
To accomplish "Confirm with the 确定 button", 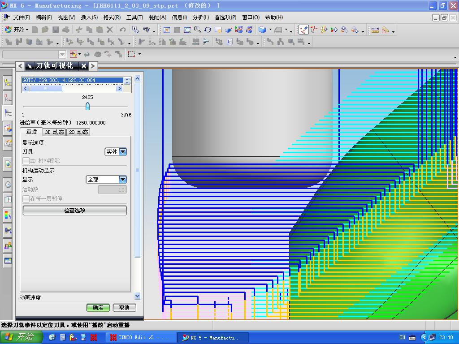I will click(x=98, y=308).
